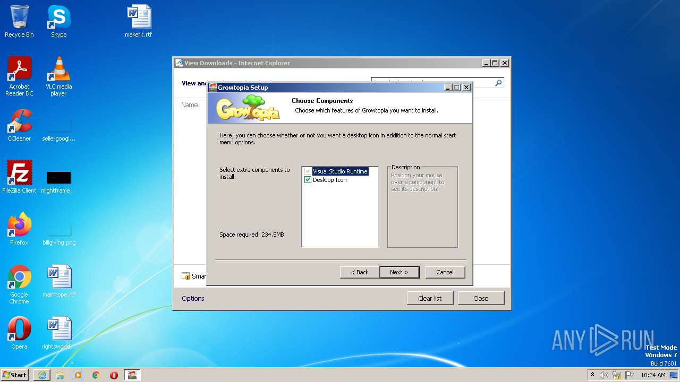Select the sellergoogl... desktop file
The image size is (680, 382).
[x=58, y=129]
